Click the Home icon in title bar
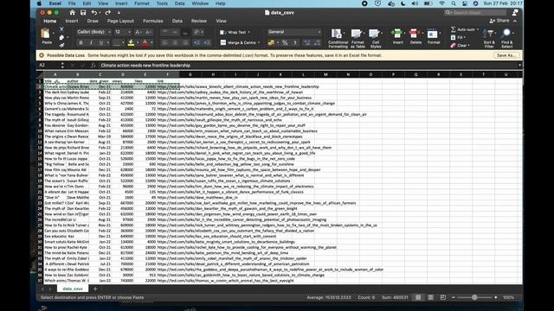The width and height of the screenshot is (554, 311). point(72,12)
